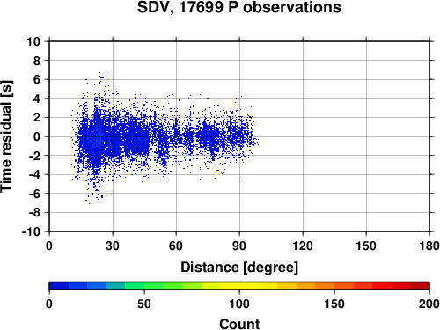Click the "Count" colorbar label
This screenshot has width=440, height=330.
[239, 324]
